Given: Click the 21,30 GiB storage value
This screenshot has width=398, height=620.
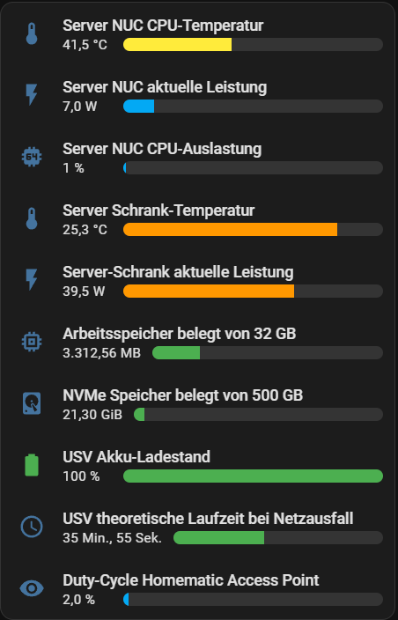Looking at the screenshot, I should pos(92,415).
